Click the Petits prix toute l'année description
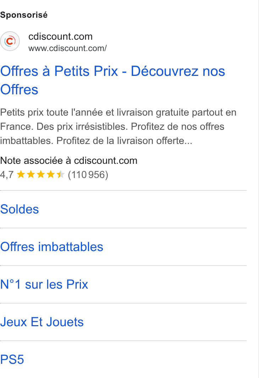 (x=118, y=126)
